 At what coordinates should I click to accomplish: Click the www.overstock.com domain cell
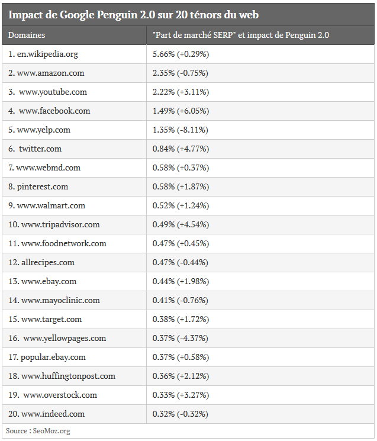[x=74, y=395]
